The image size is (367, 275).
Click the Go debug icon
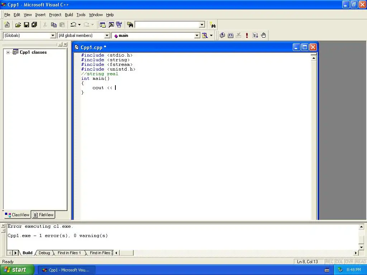(x=255, y=35)
